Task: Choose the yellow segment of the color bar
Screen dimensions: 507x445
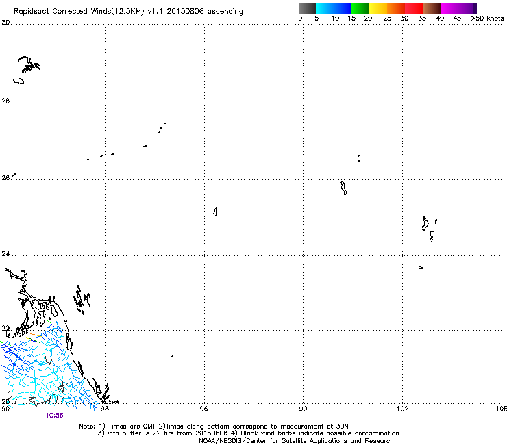Action: (x=378, y=8)
